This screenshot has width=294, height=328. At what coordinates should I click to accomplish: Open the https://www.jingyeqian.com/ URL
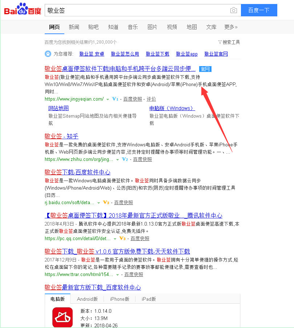(x=74, y=99)
